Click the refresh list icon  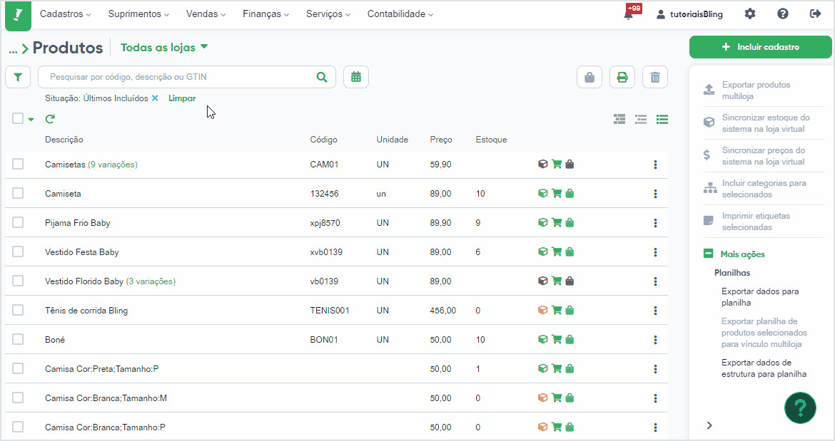50,119
